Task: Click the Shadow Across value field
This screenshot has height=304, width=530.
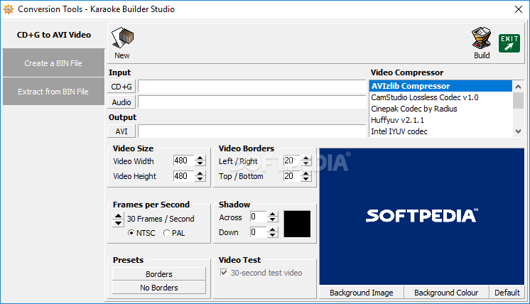Action: pyautogui.click(x=259, y=217)
